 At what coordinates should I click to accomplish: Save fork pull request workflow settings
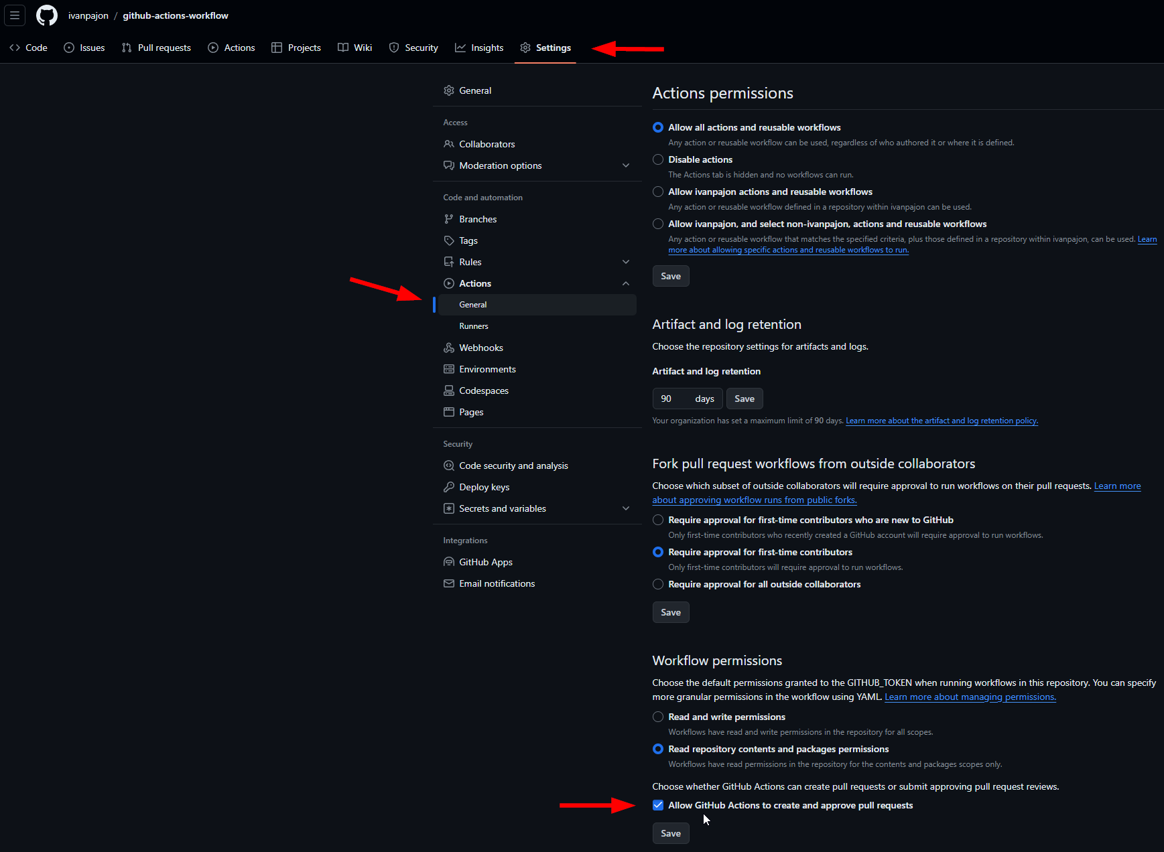(x=671, y=612)
